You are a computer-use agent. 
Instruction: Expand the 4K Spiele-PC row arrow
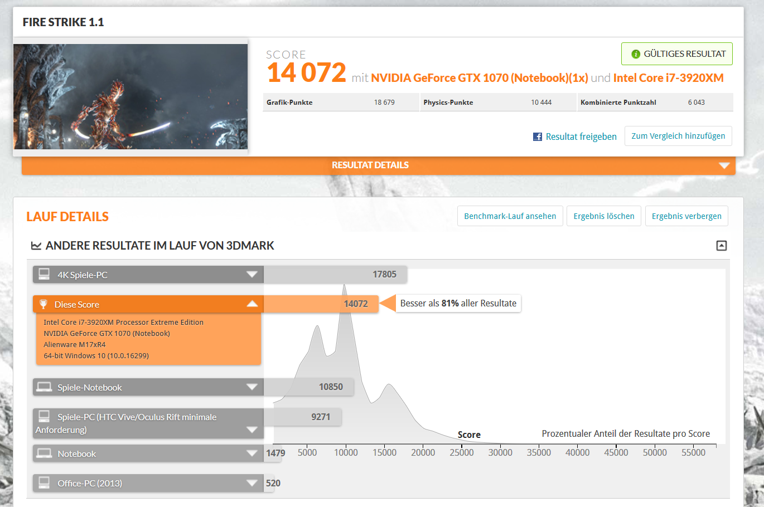(252, 274)
